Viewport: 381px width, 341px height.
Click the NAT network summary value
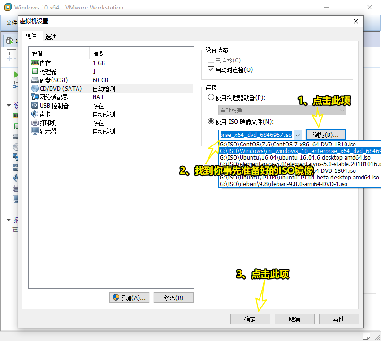[98, 97]
